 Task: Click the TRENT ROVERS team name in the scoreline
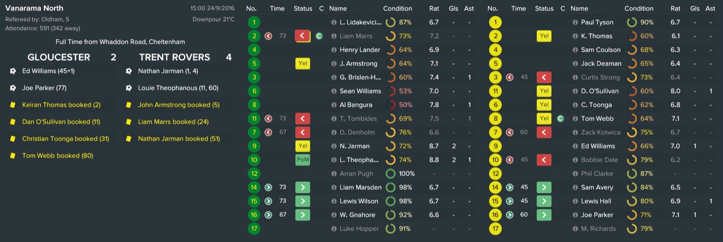(174, 57)
